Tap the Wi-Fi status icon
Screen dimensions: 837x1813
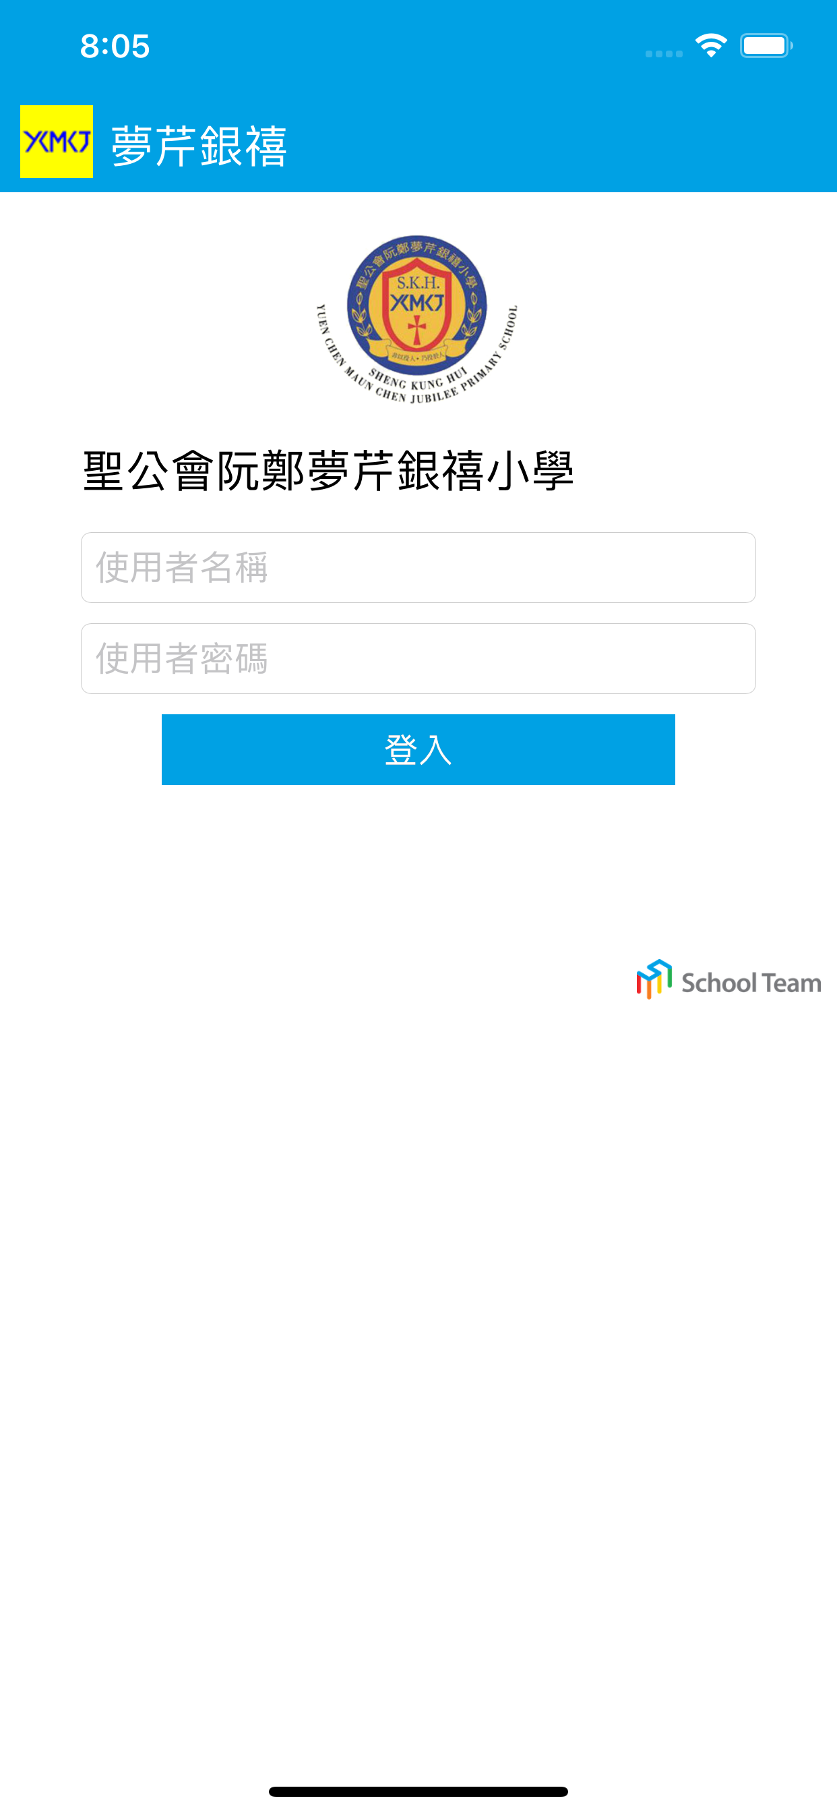711,46
